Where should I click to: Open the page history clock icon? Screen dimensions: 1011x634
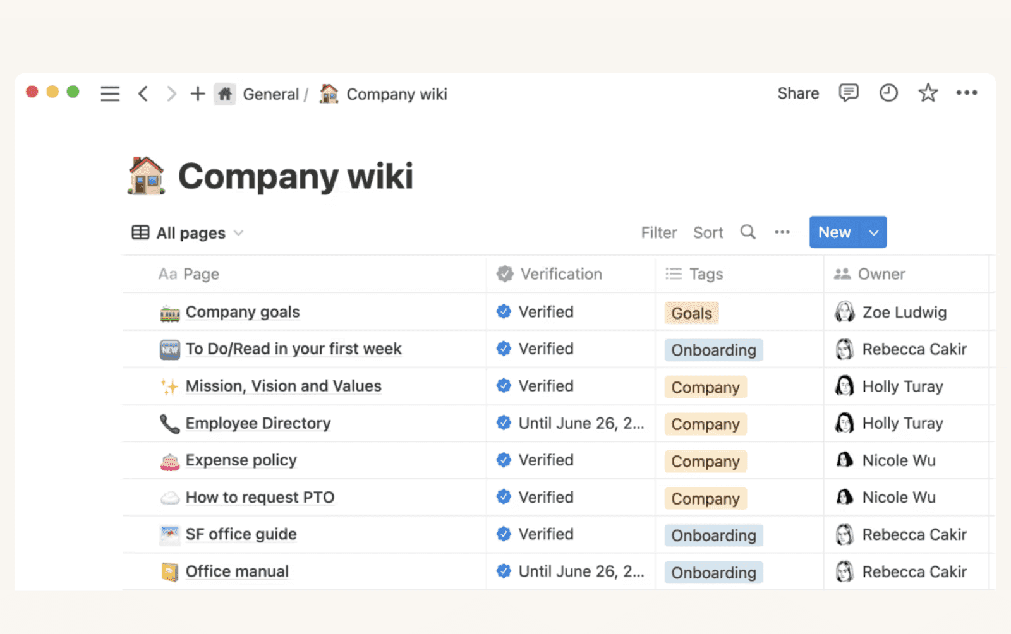coord(888,93)
